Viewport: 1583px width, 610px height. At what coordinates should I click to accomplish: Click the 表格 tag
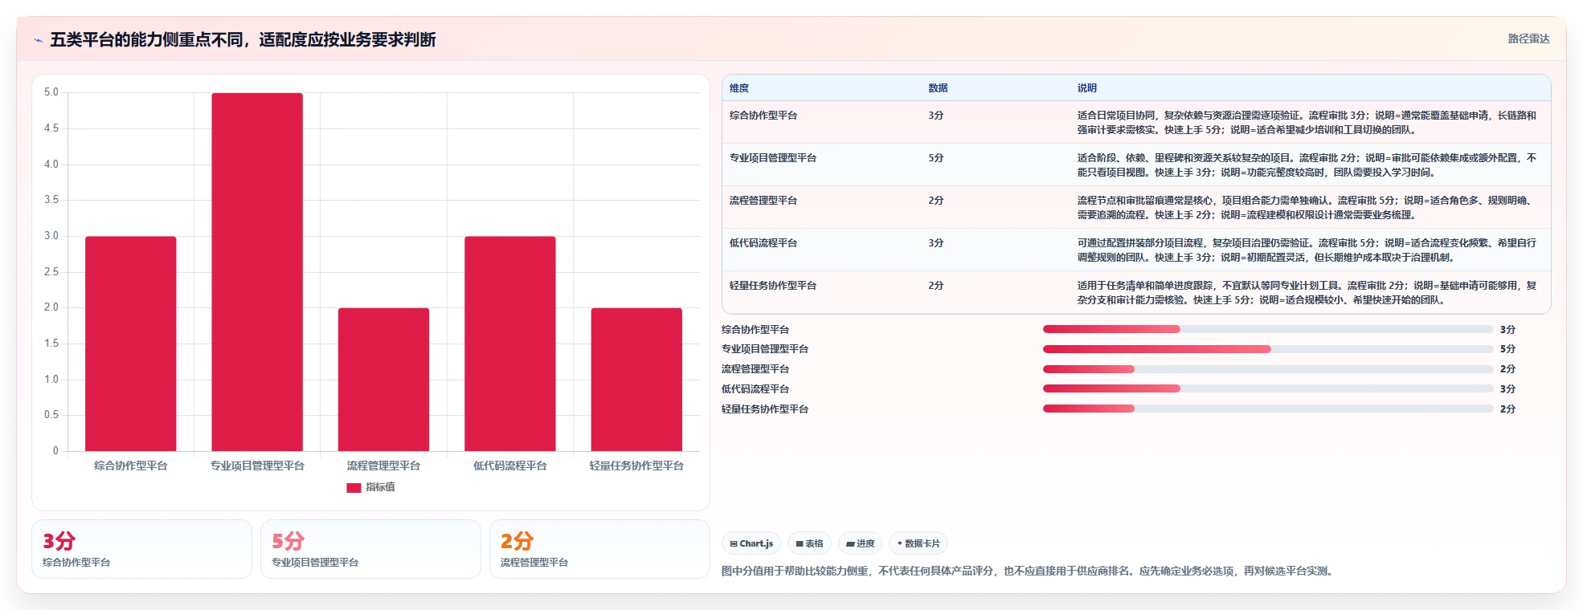[x=809, y=543]
